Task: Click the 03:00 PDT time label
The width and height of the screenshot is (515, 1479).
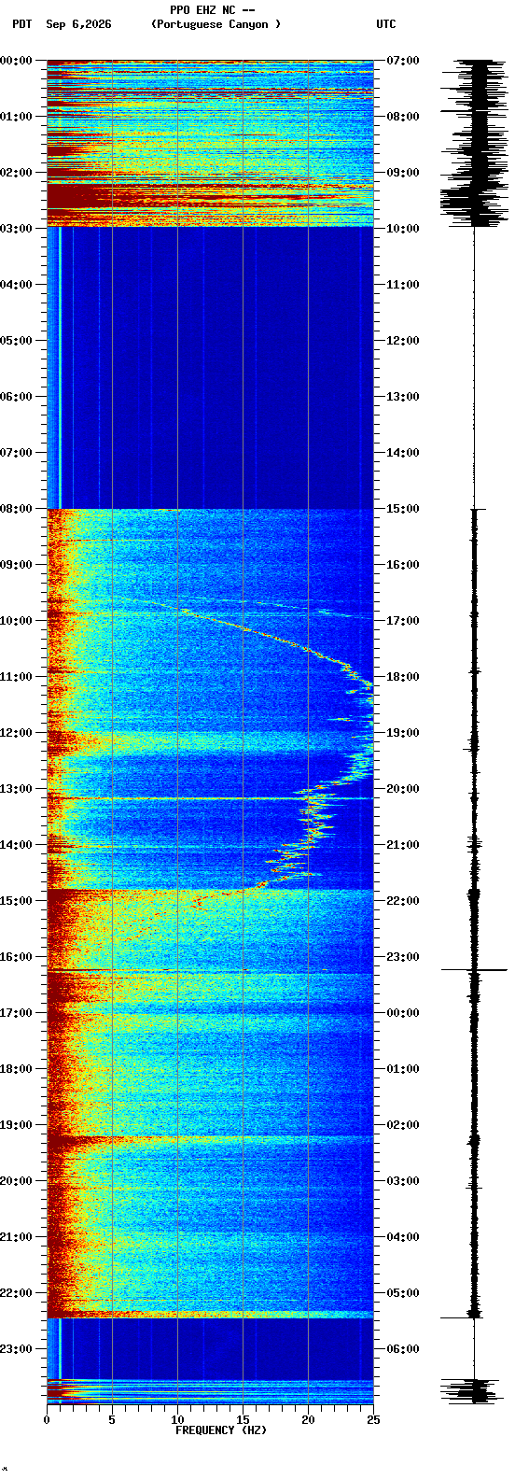Action: [x=16, y=229]
